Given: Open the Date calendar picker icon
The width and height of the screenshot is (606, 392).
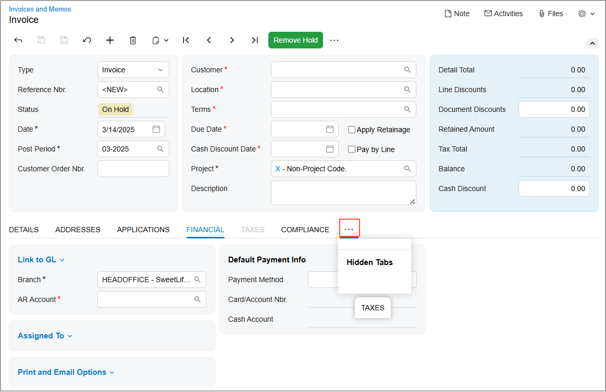Looking at the screenshot, I should coord(156,129).
